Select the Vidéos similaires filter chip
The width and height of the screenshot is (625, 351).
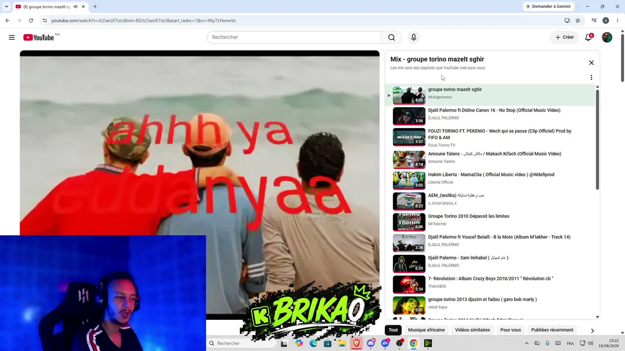(x=472, y=330)
